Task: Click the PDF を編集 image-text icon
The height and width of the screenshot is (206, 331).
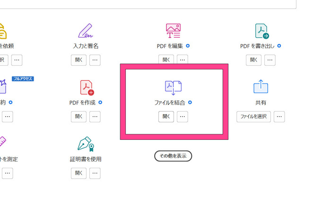Action: coord(173,31)
